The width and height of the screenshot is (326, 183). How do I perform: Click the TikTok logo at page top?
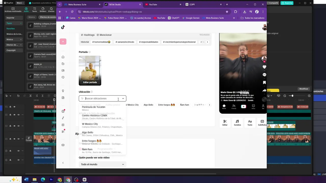63,27
